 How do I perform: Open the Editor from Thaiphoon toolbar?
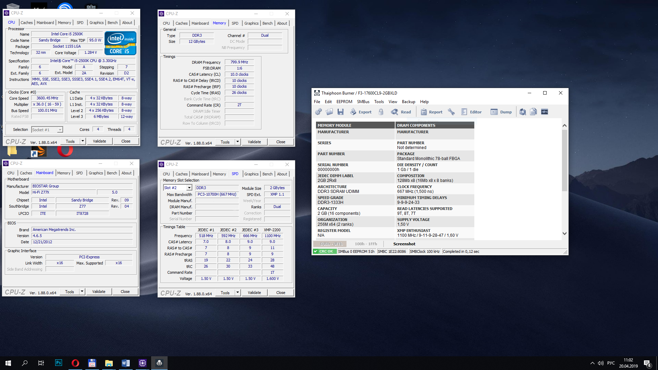472,112
